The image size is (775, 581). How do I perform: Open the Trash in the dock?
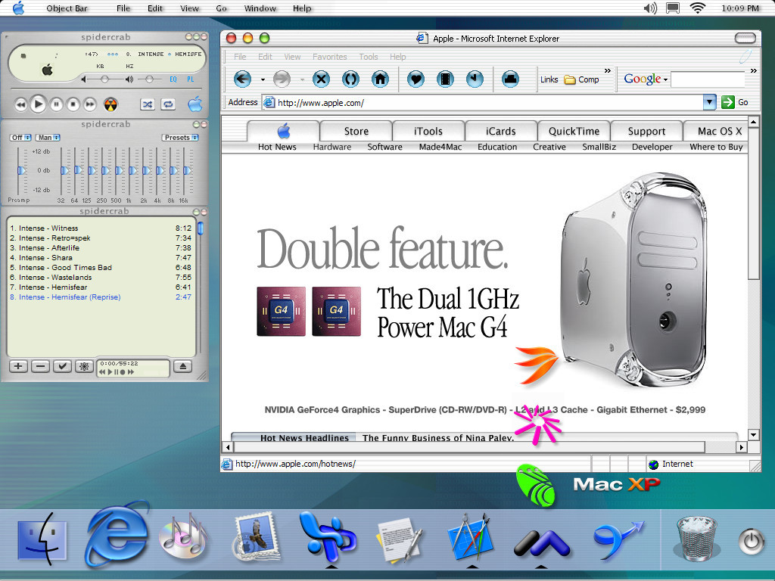[x=696, y=539]
